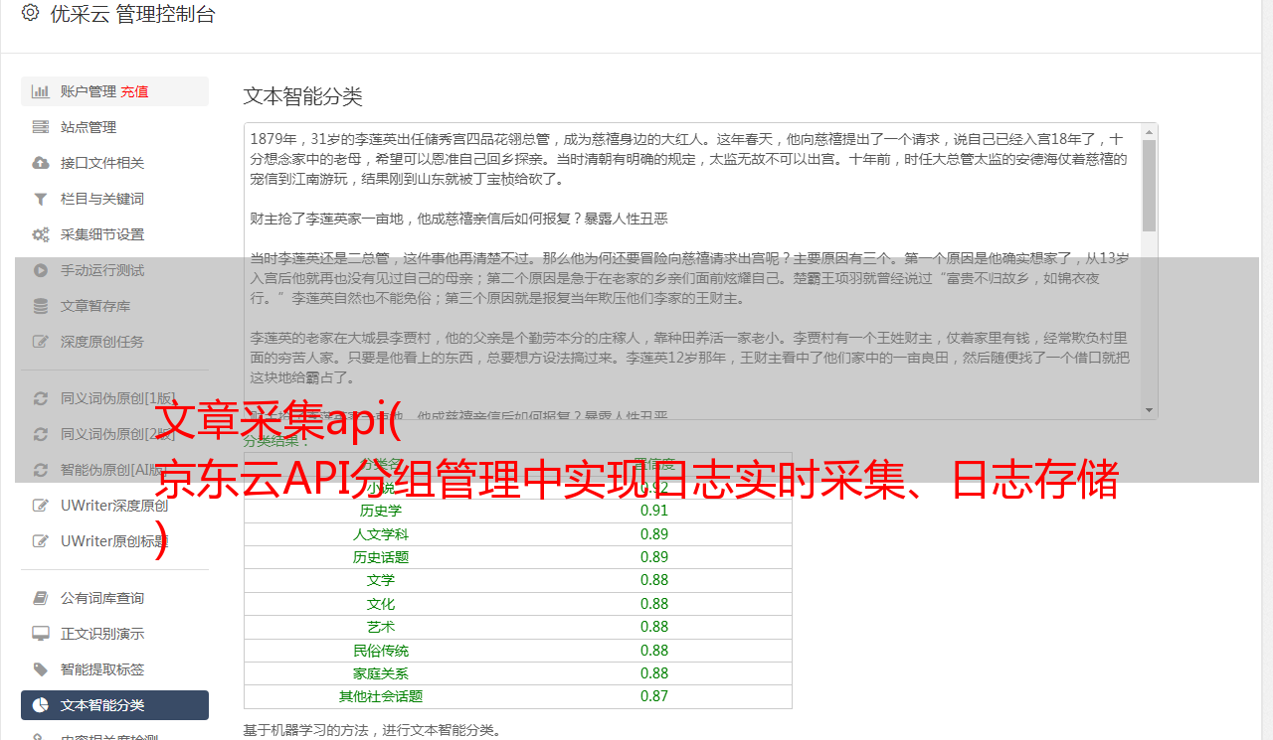The width and height of the screenshot is (1273, 740).
Task: Click the 历史话题 category cell
Action: point(381,557)
